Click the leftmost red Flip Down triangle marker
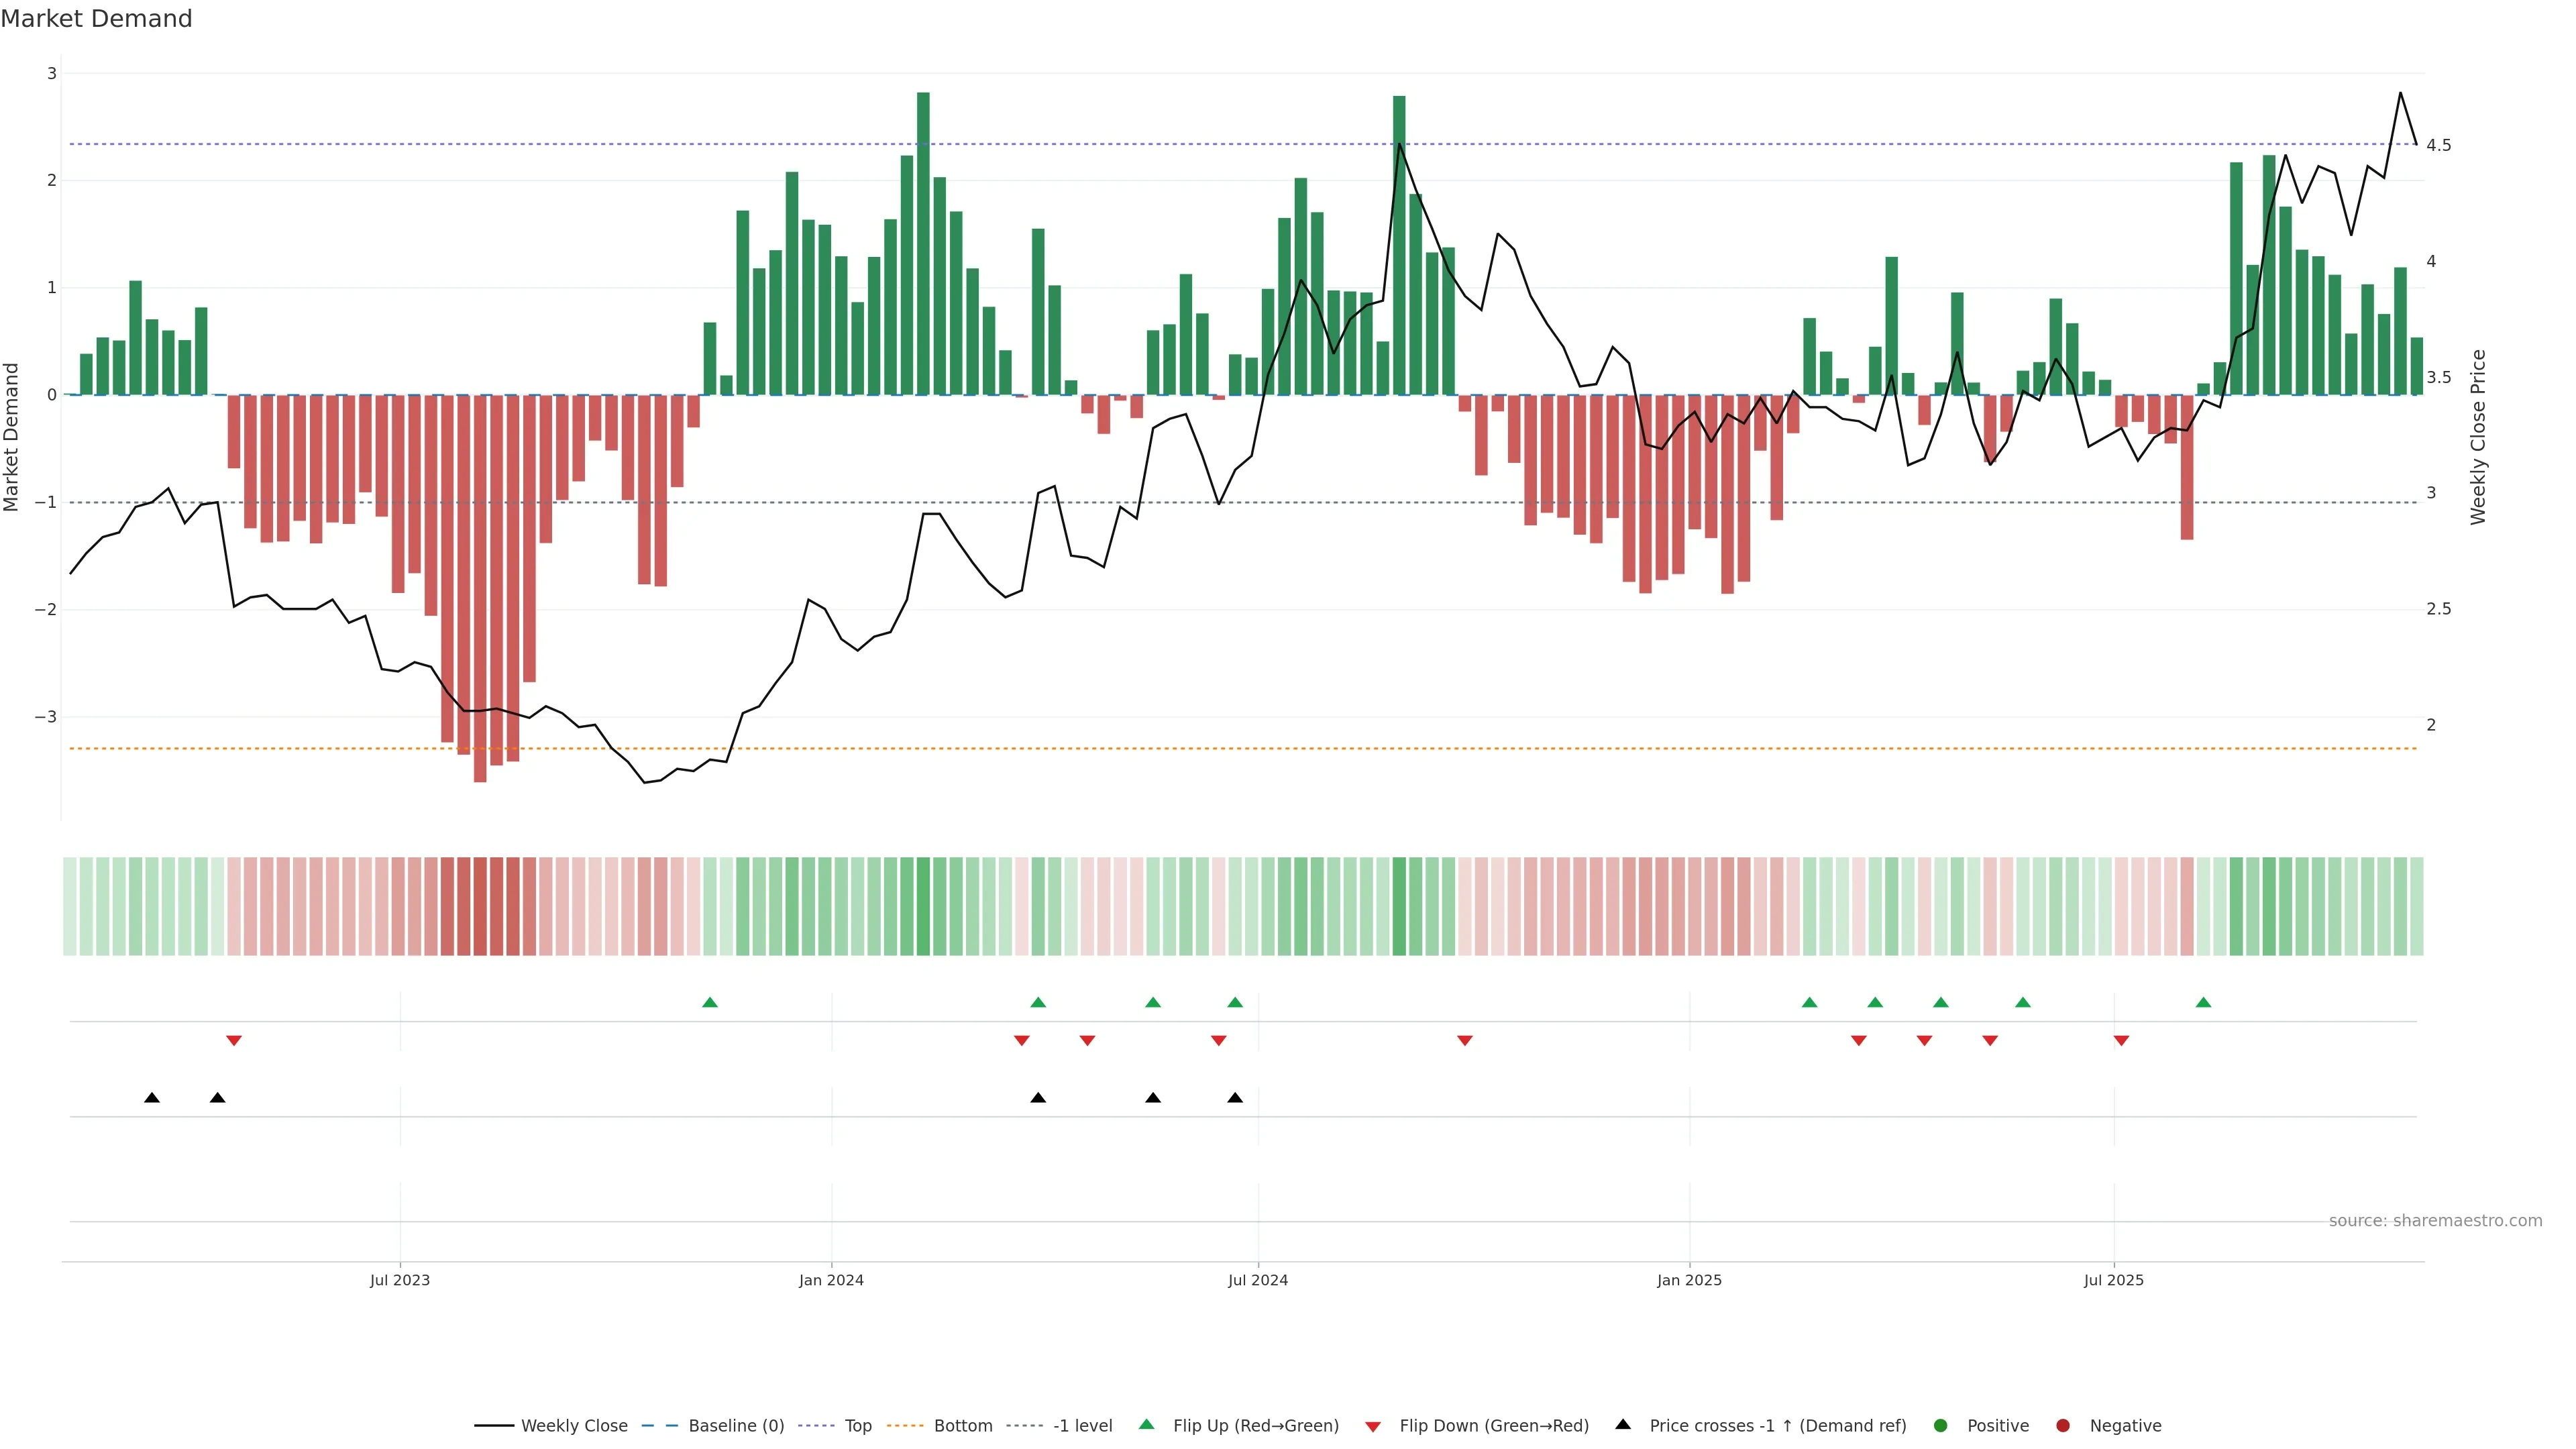 pos(234,1041)
